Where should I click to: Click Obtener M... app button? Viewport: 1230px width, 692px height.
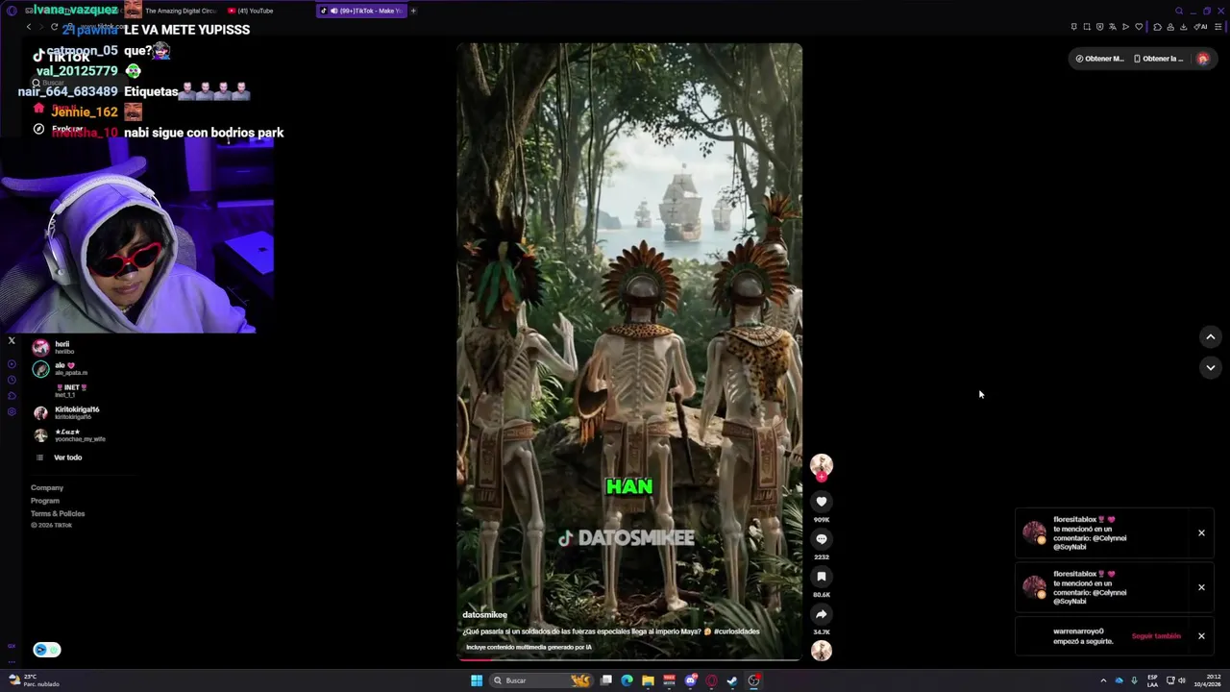click(x=1099, y=59)
